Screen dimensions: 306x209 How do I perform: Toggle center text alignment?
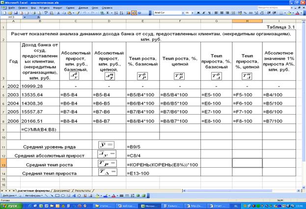[x=222, y=13]
